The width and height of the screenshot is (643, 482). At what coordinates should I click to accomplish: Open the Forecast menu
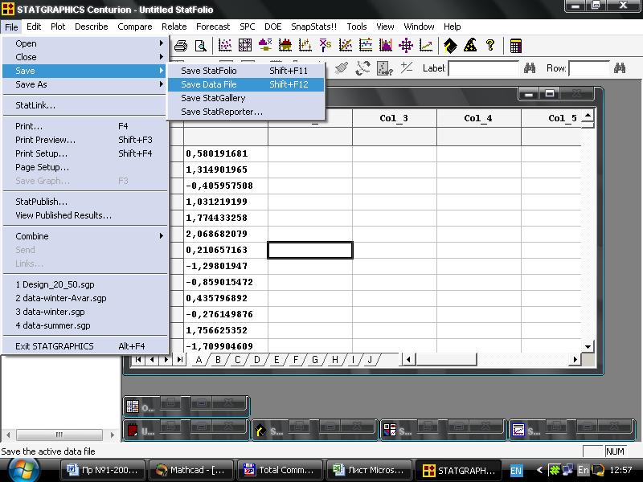(x=213, y=27)
